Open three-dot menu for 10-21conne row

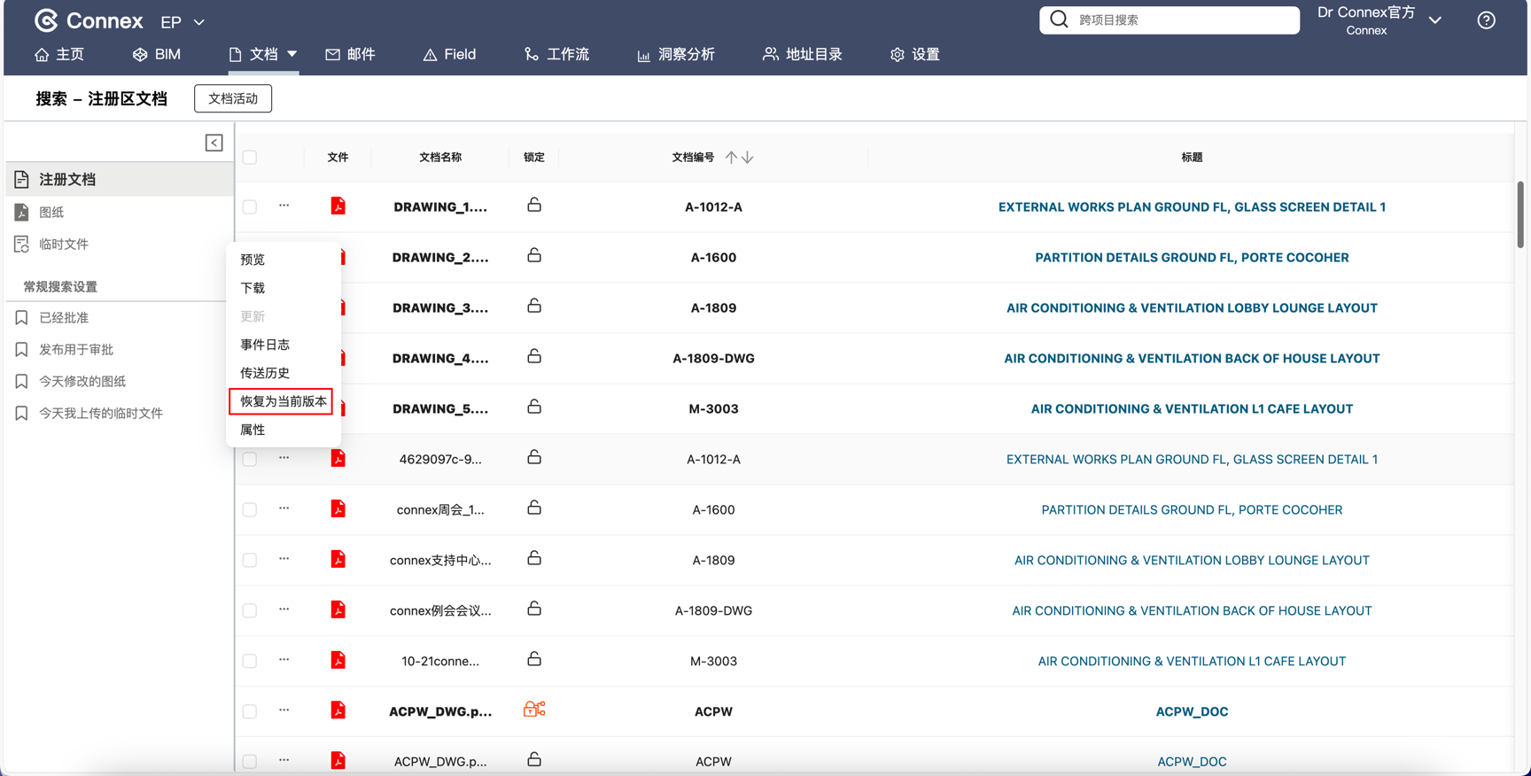click(x=284, y=660)
